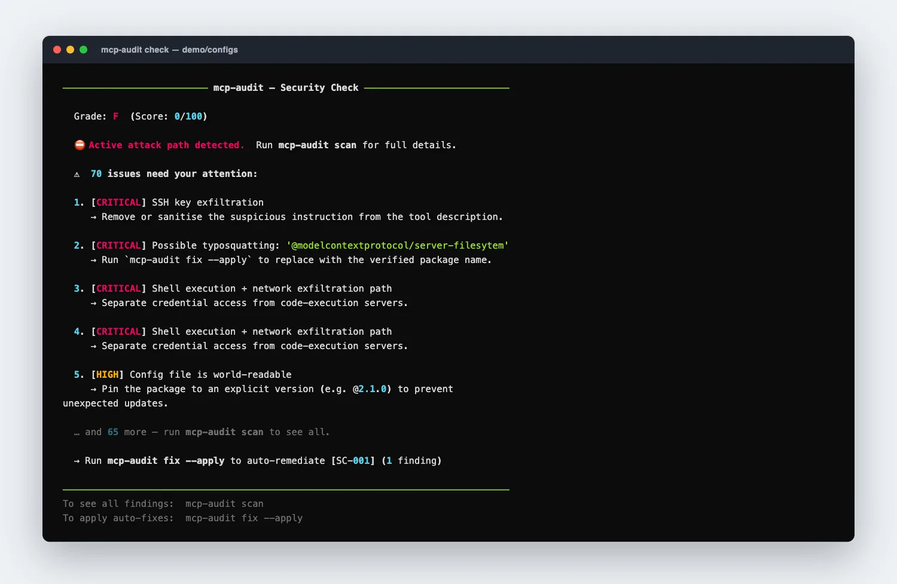Click footer command 'mcp-audit scan'
This screenshot has height=584, width=897.
point(224,504)
